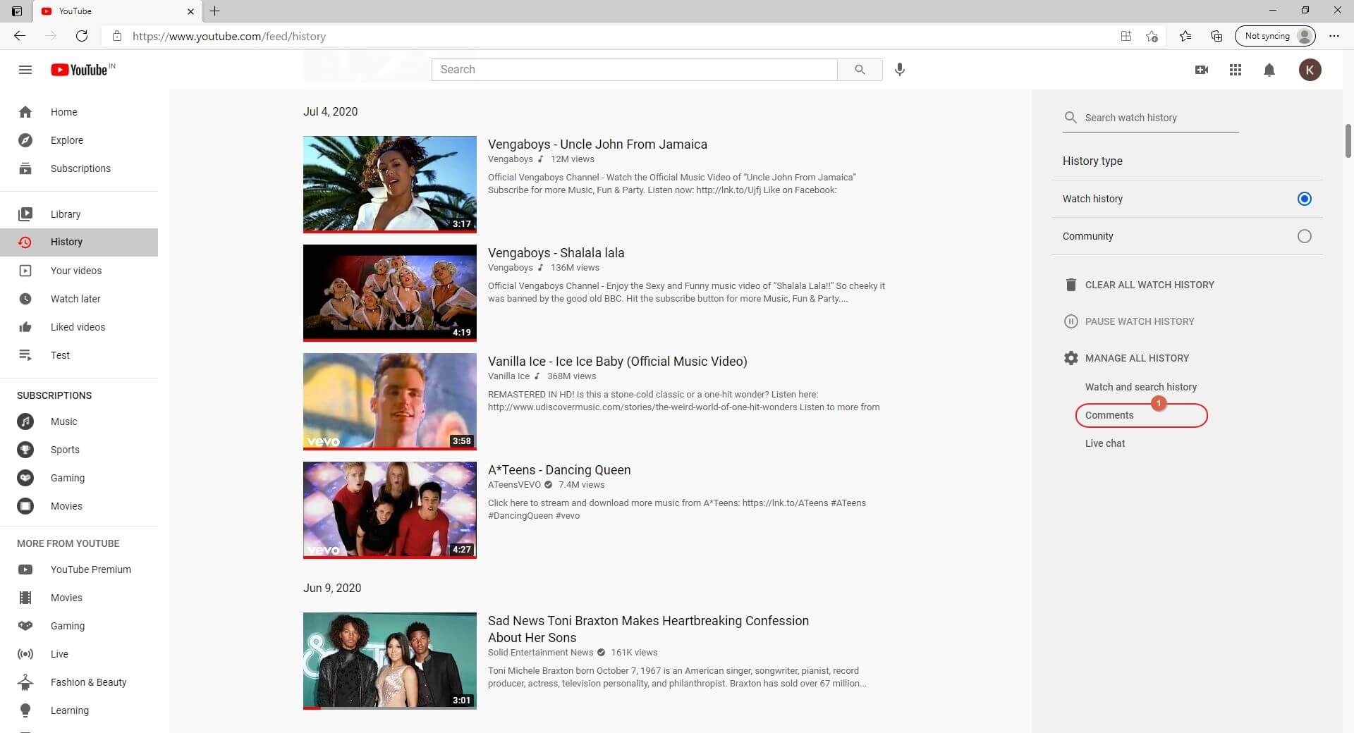This screenshot has height=733, width=1354.
Task: Click the trash icon to clear watch history
Action: [x=1071, y=285]
